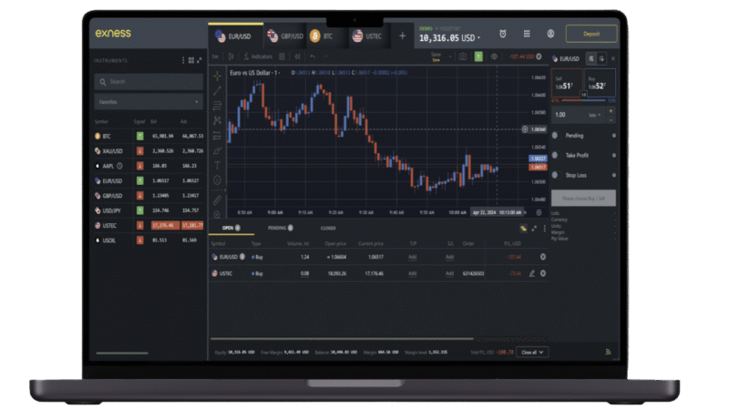Viewport: 729px width, 410px height.
Task: Open the chart layout grid icon
Action: point(282,56)
